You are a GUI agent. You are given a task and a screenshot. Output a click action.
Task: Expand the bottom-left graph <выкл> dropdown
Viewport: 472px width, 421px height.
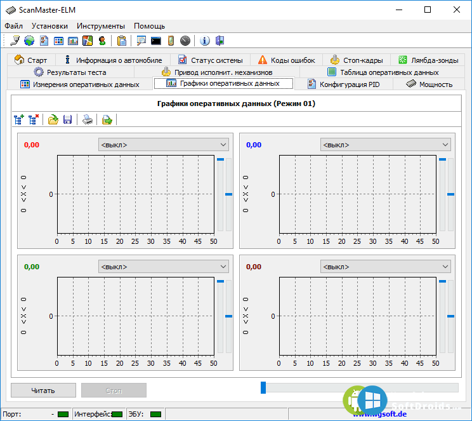click(x=164, y=267)
